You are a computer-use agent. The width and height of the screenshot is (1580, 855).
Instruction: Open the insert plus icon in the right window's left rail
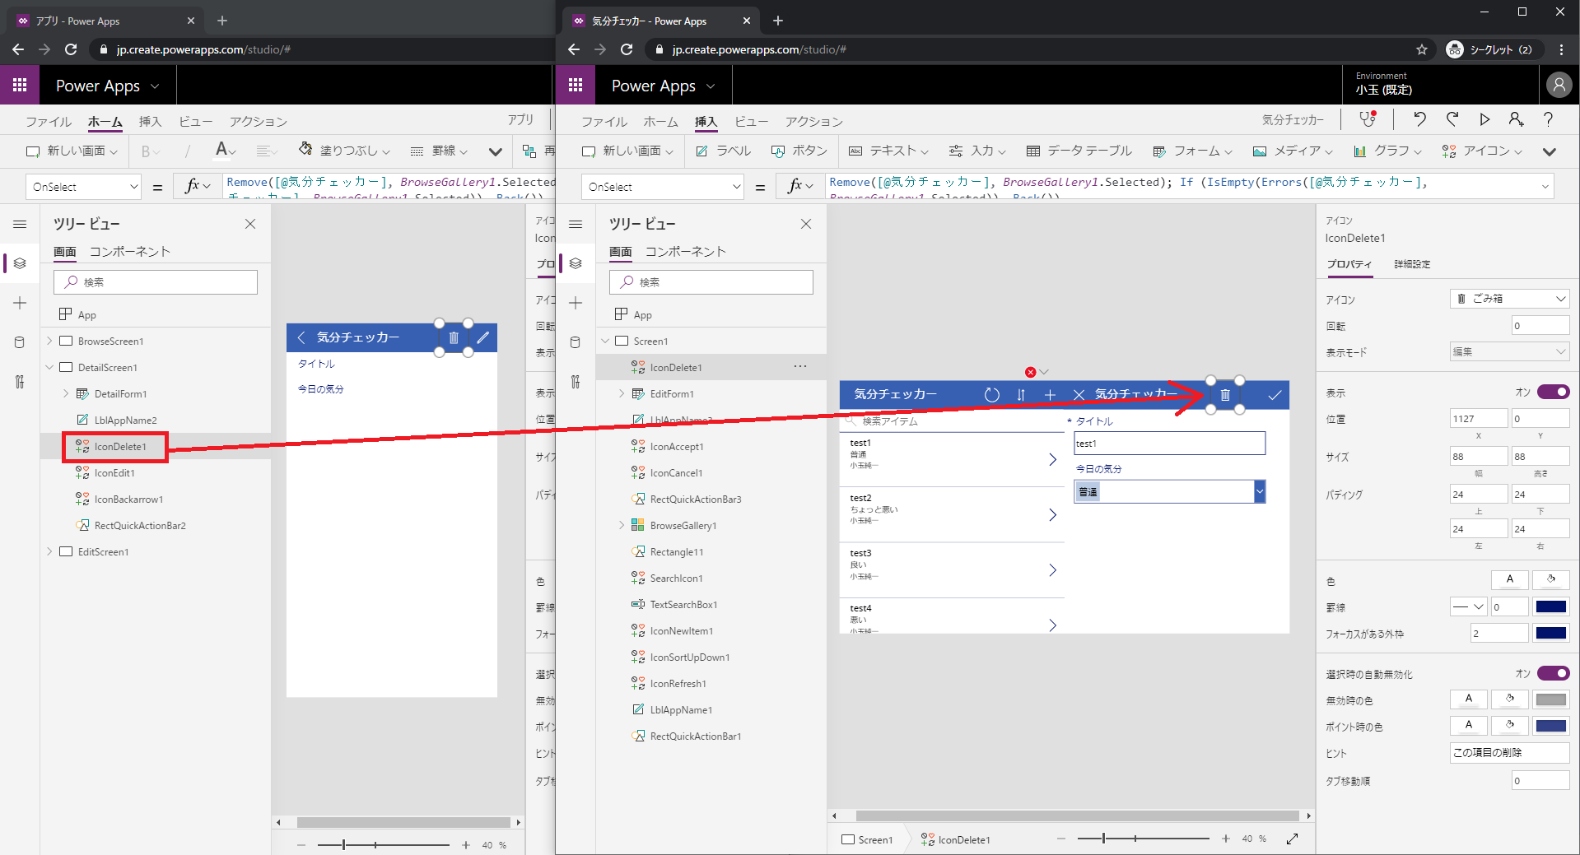pyautogui.click(x=576, y=303)
